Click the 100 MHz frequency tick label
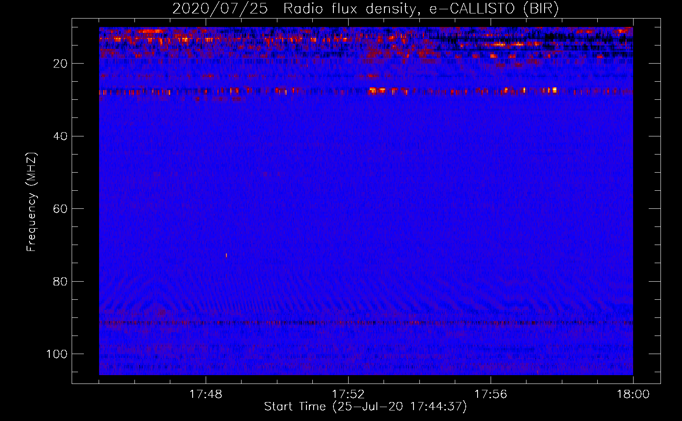682x421 pixels. [57, 354]
